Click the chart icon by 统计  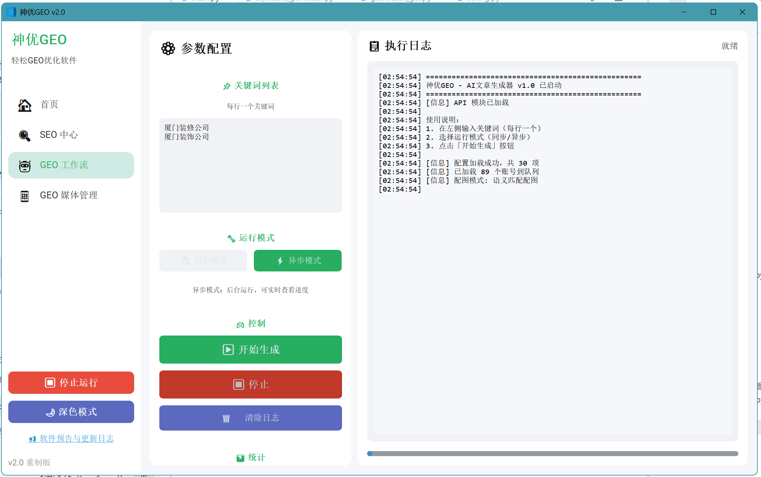coord(240,458)
